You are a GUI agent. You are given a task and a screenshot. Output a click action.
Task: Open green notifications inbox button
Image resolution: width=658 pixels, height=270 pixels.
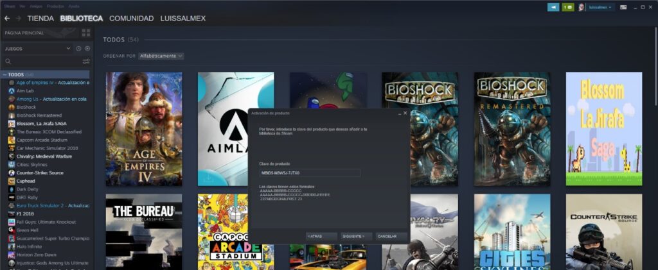(568, 7)
